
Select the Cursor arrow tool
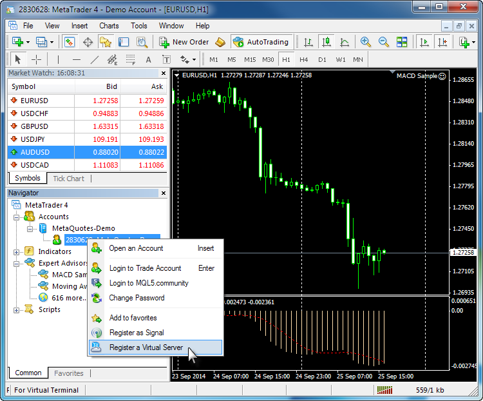[18, 59]
